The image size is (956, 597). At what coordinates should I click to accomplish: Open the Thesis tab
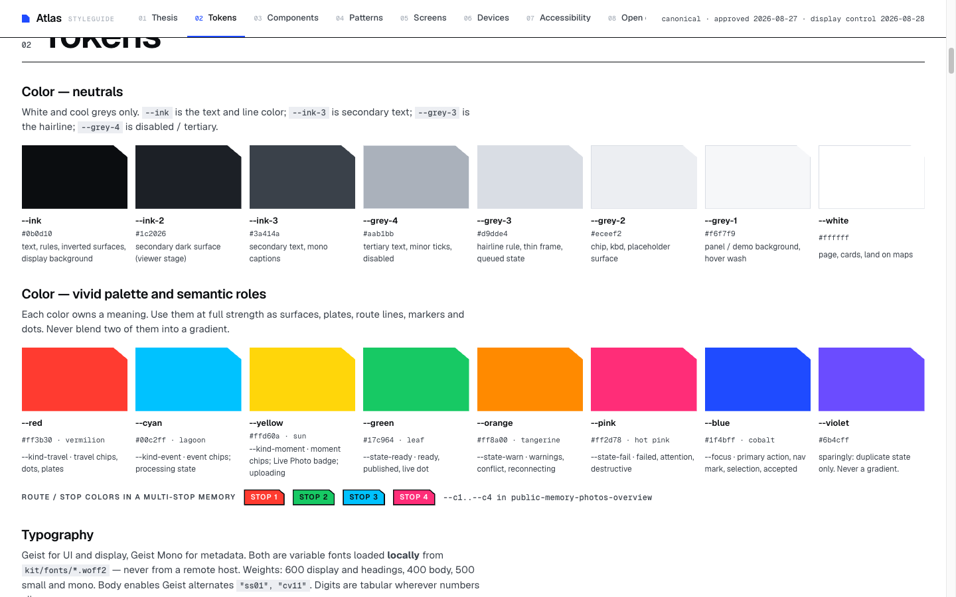pos(158,18)
